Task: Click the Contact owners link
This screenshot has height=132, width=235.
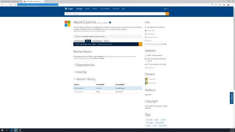Action: tap(152, 37)
